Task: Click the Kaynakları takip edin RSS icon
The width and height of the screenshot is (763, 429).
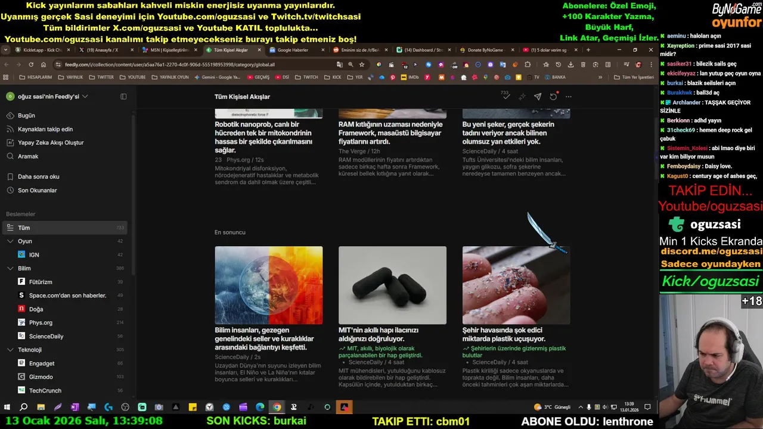Action: (10, 129)
